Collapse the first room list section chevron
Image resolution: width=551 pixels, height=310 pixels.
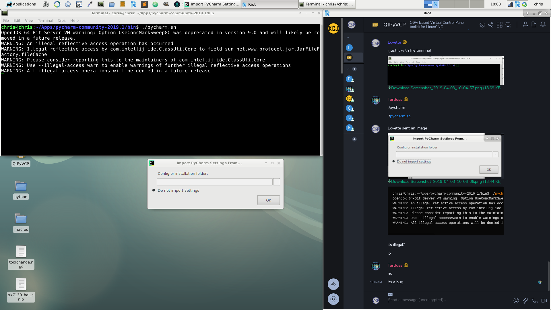[x=348, y=38]
